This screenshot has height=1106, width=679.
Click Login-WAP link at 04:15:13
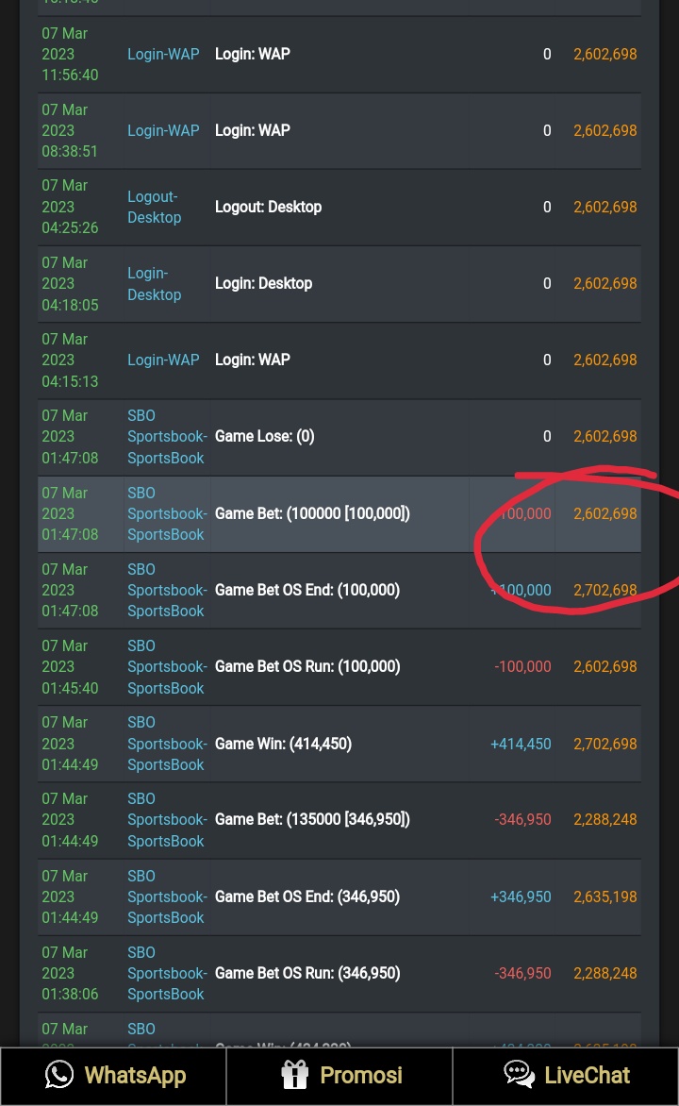tap(163, 360)
